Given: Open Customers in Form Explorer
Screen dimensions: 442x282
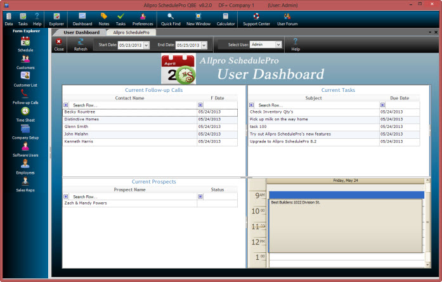Looking at the screenshot, I should point(25,62).
